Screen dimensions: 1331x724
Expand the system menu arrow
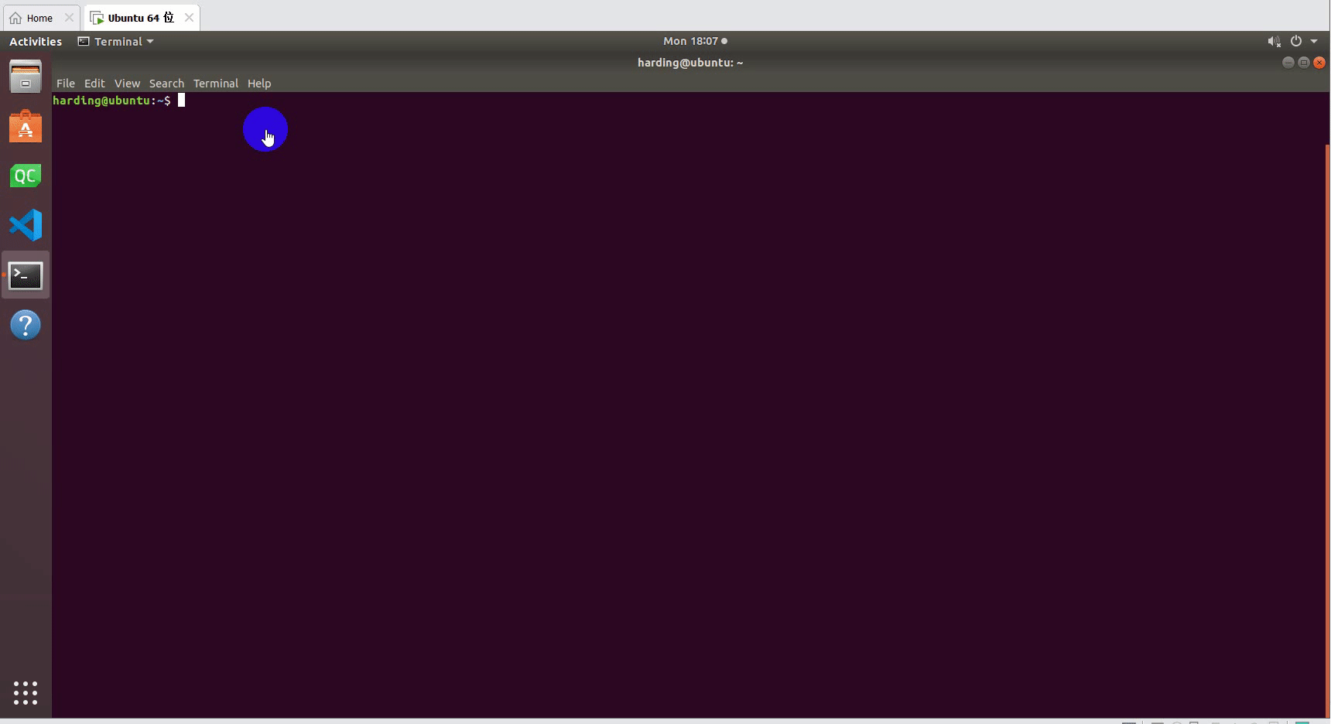point(1314,41)
